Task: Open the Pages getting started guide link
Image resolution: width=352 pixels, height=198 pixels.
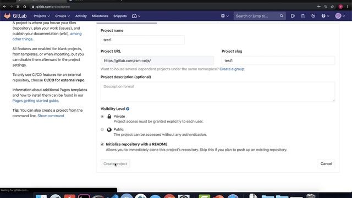Action: coord(36,101)
